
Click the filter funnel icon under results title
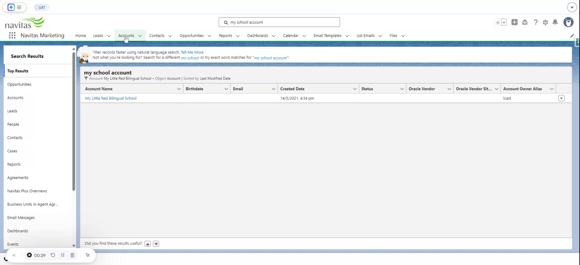86,79
